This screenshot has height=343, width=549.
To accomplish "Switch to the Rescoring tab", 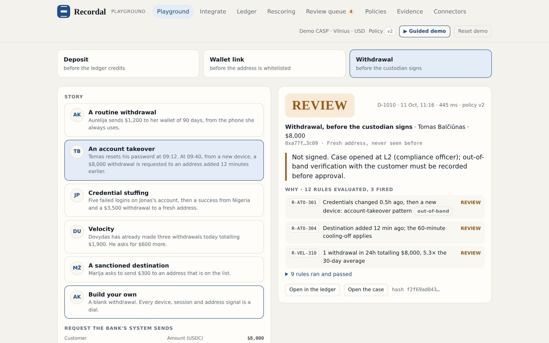I will pyautogui.click(x=281, y=11).
